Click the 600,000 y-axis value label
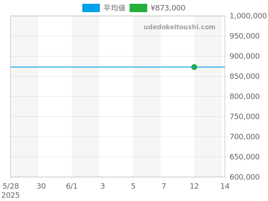Image resolution: width=268 pixels, height=201 pixels. click(247, 177)
